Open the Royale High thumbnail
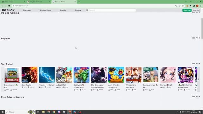 (x=168, y=75)
